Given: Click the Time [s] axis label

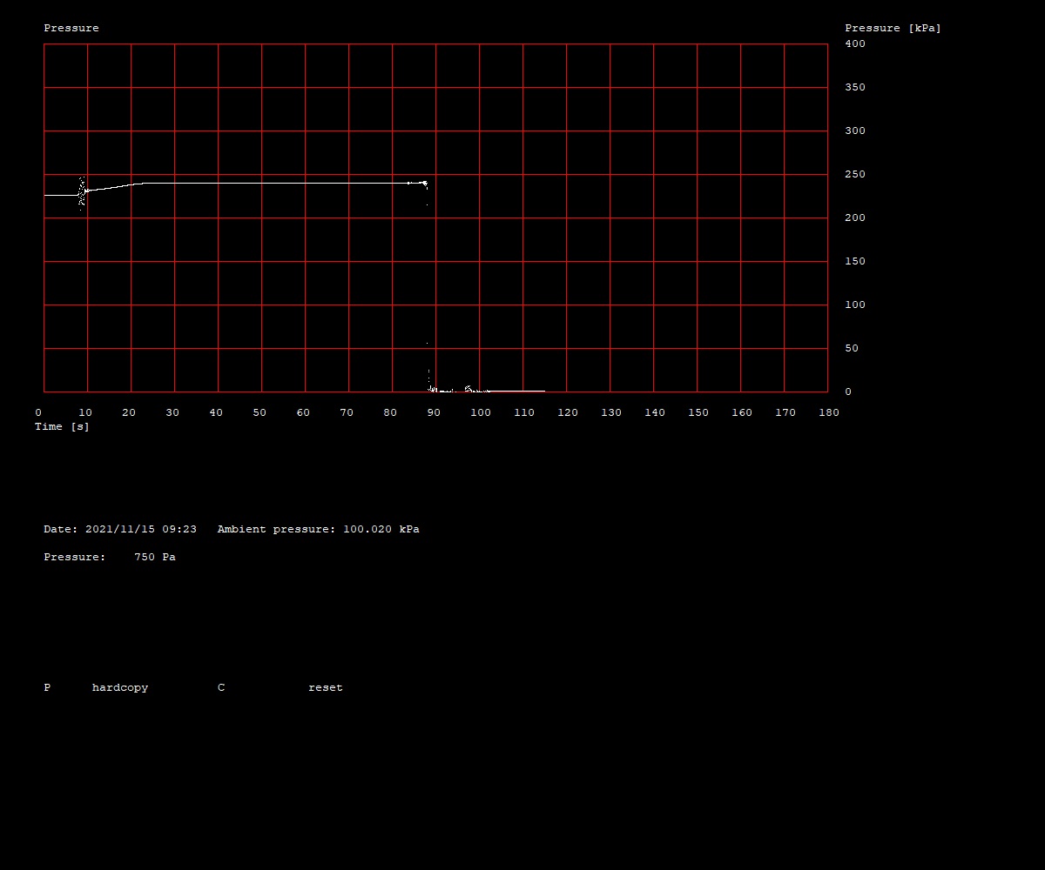Looking at the screenshot, I should [62, 426].
